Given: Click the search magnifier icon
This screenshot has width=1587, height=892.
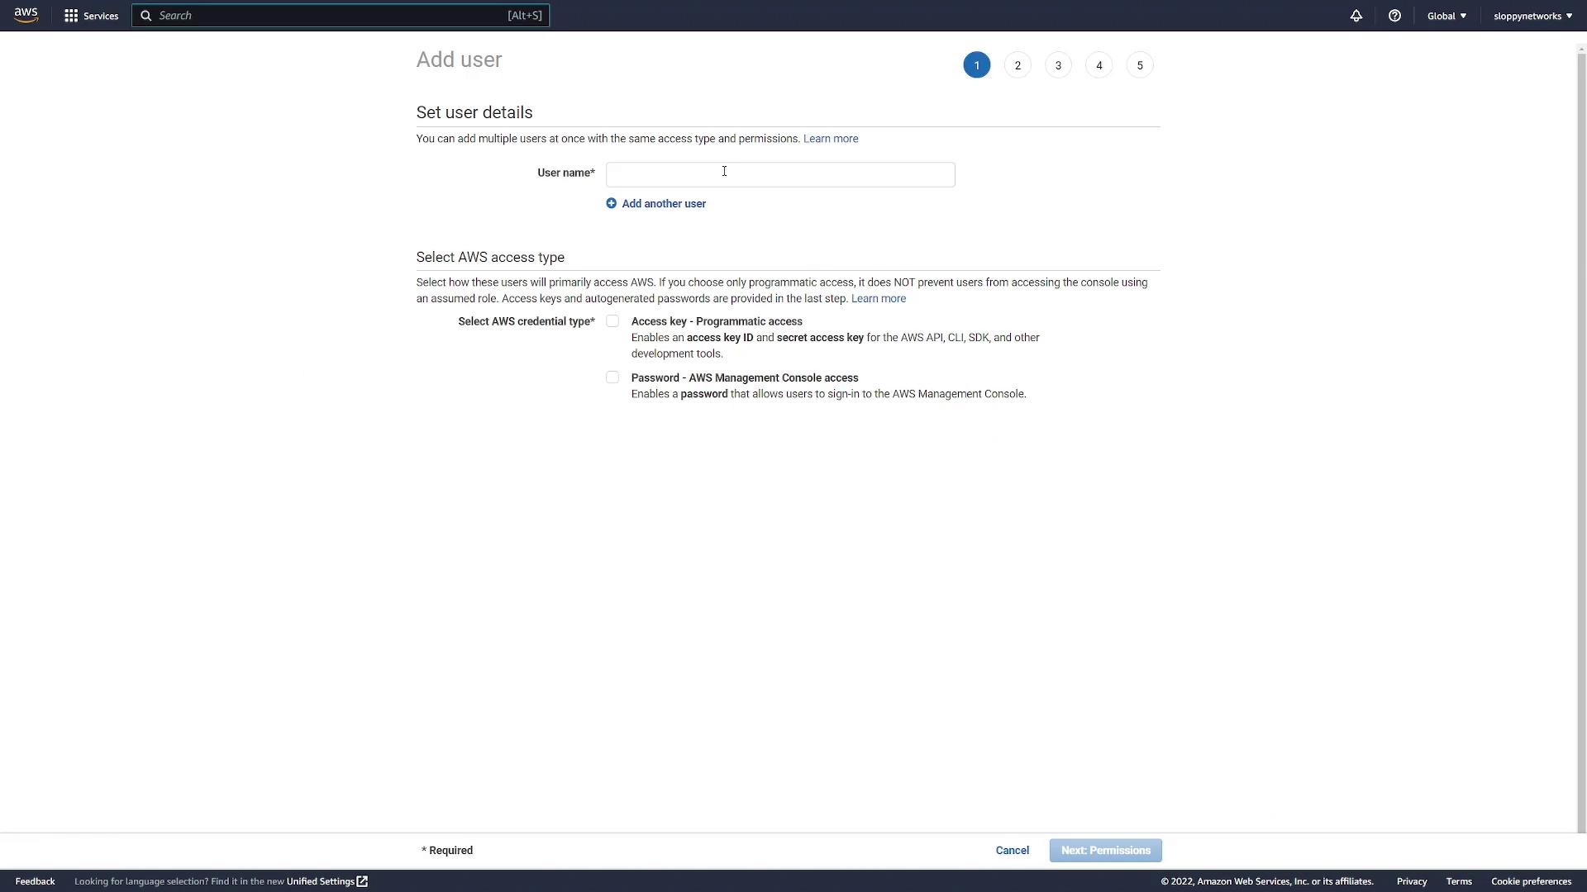Looking at the screenshot, I should [146, 16].
